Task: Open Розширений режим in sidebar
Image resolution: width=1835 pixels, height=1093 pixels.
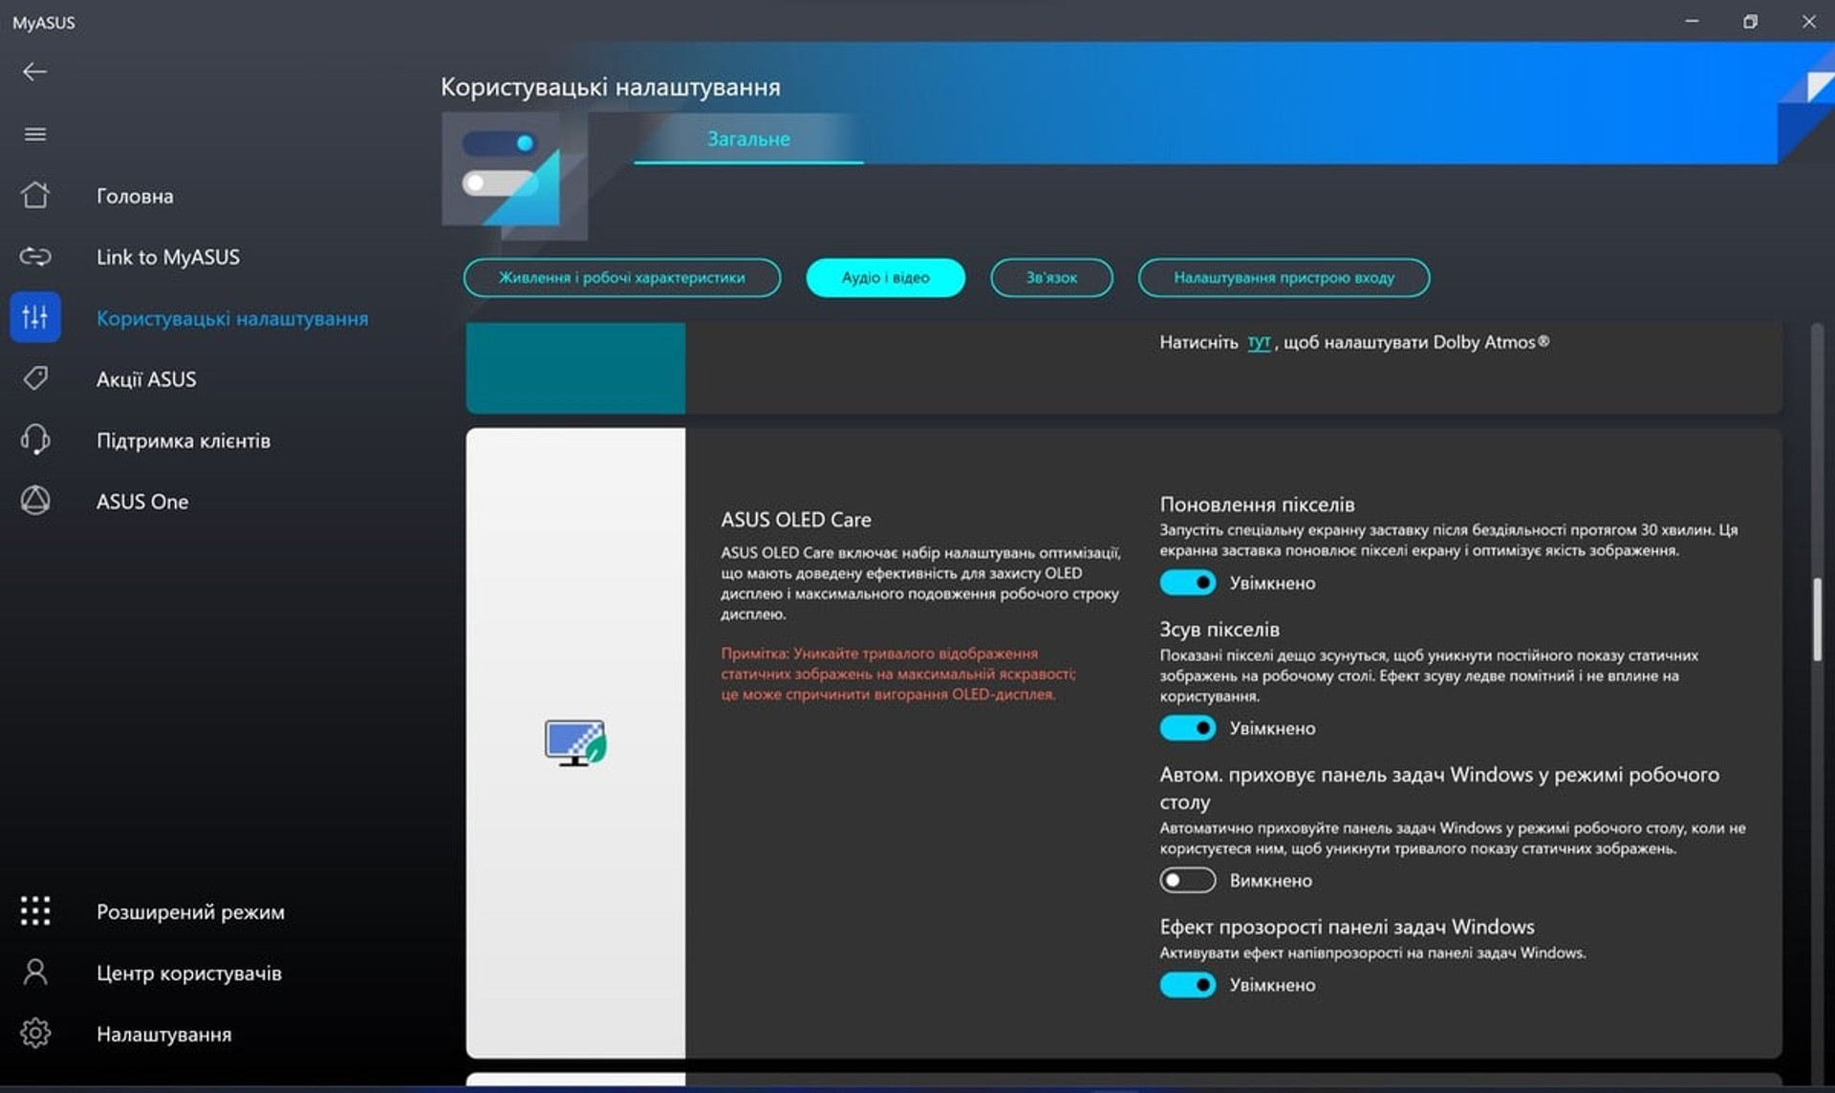Action: click(190, 911)
